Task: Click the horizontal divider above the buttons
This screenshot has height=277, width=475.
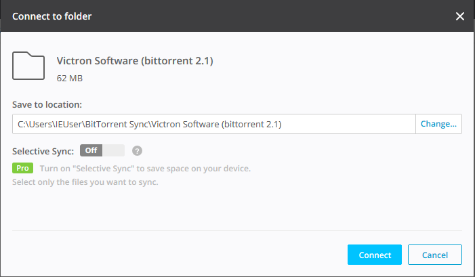Action: [237, 230]
